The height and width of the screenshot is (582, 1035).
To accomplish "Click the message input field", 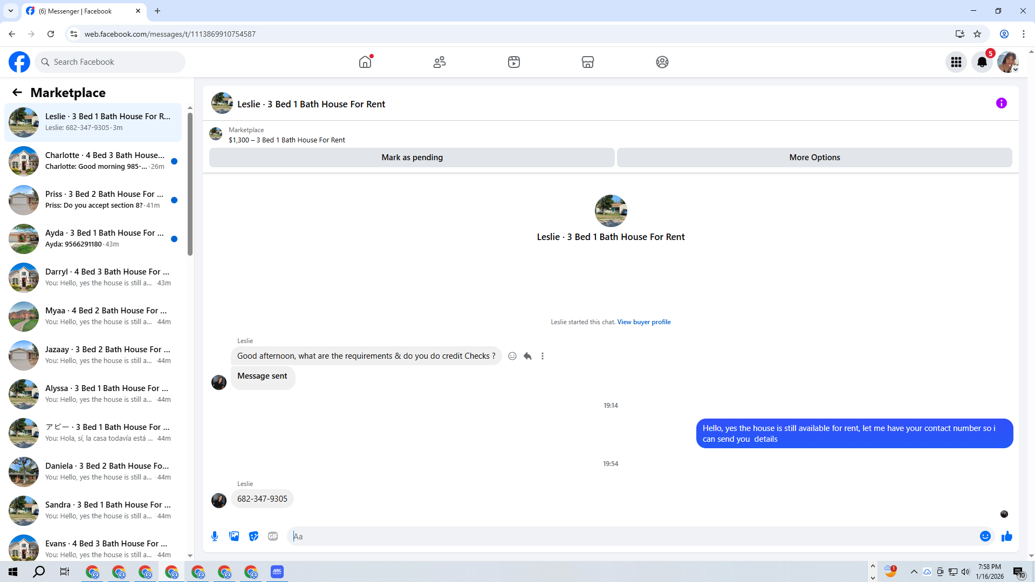I will pyautogui.click(x=634, y=536).
